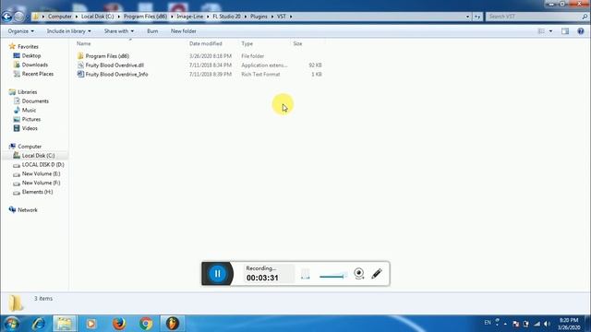This screenshot has height=332, width=591.
Task: Launch Internet Explorer from the taskbar
Action: (39, 324)
